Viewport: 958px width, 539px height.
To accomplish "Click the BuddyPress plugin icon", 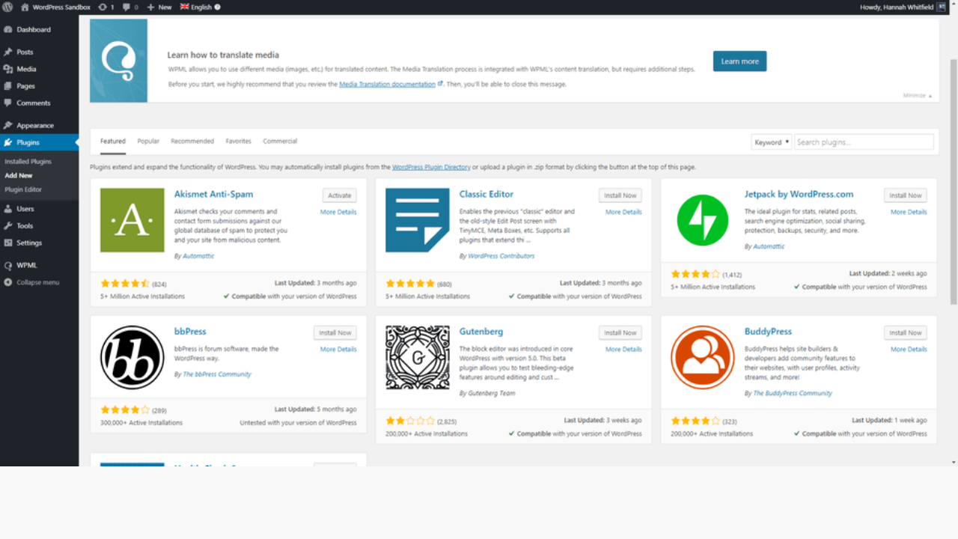I will [x=703, y=357].
